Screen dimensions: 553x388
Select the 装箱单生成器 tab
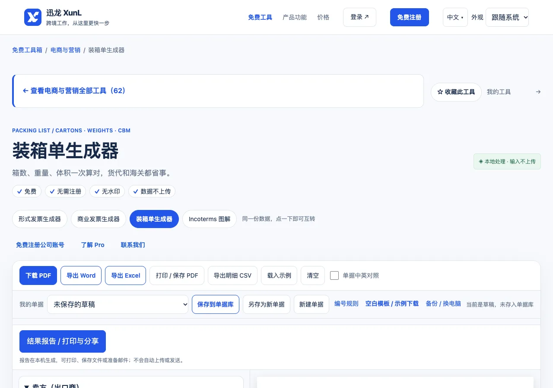[154, 219]
